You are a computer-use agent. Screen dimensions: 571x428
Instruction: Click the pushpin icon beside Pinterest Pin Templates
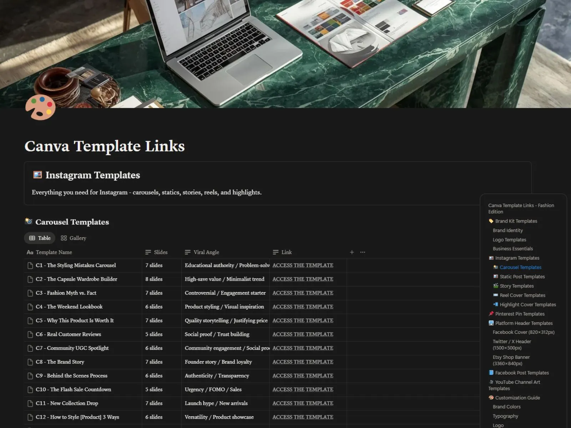491,314
